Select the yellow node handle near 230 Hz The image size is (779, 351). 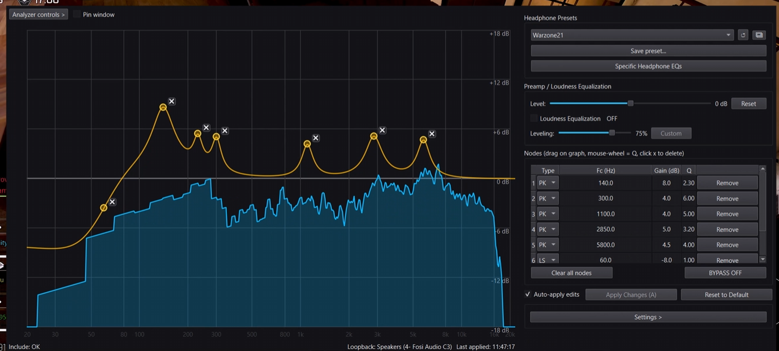point(198,133)
